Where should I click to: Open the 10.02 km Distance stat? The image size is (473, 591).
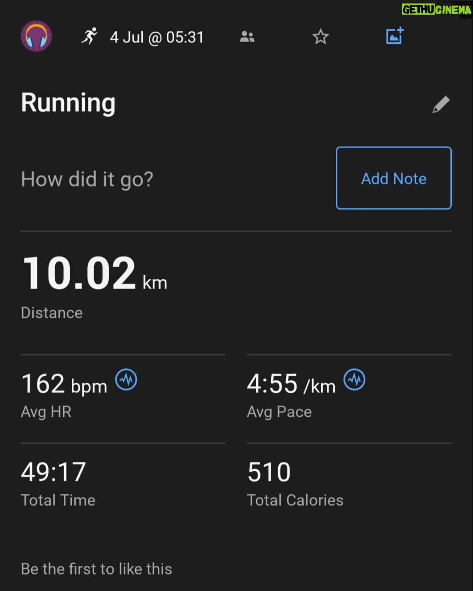pyautogui.click(x=95, y=287)
